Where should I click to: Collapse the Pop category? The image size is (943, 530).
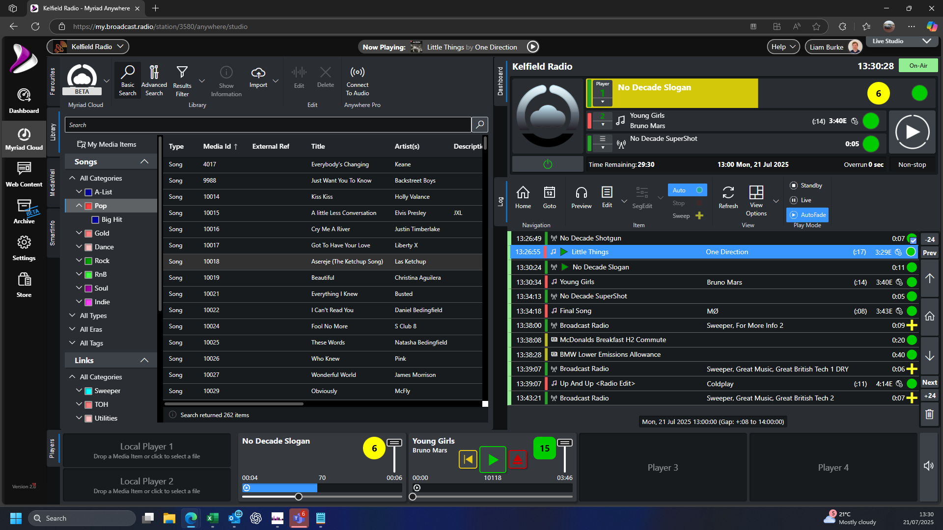[79, 206]
